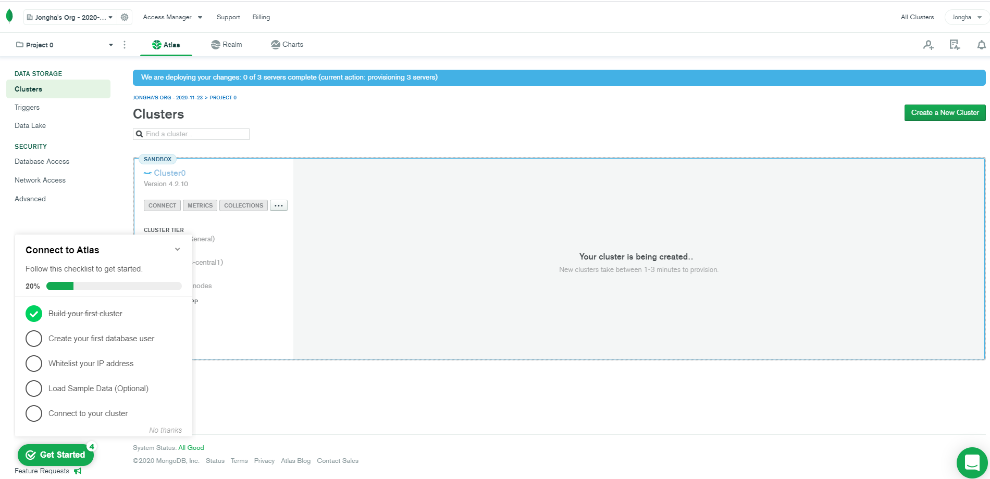990x479 pixels.
Task: Click Feature Requests megaphone icon
Action: (78, 471)
